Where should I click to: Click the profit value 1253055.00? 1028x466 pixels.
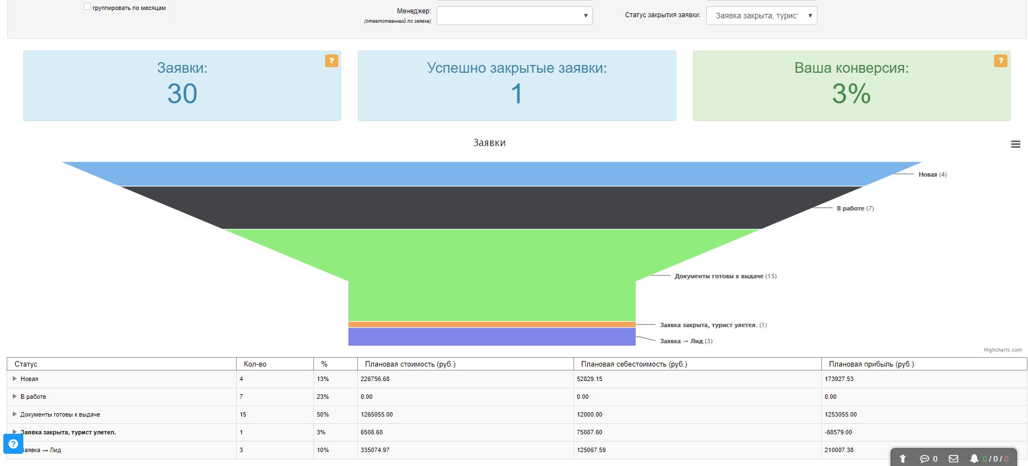(841, 414)
